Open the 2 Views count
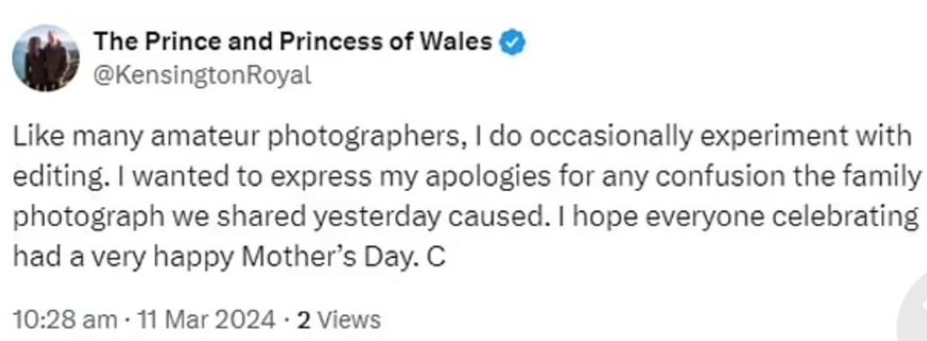The image size is (927, 341). coord(338,320)
